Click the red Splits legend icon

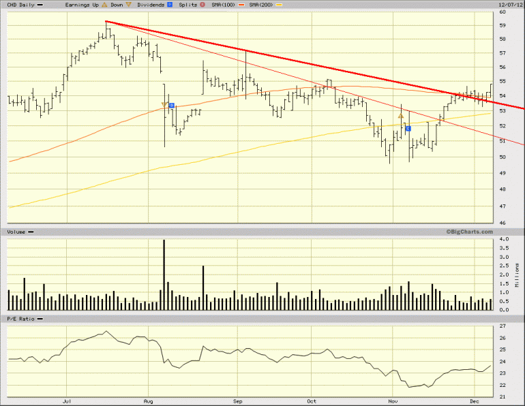202,5
